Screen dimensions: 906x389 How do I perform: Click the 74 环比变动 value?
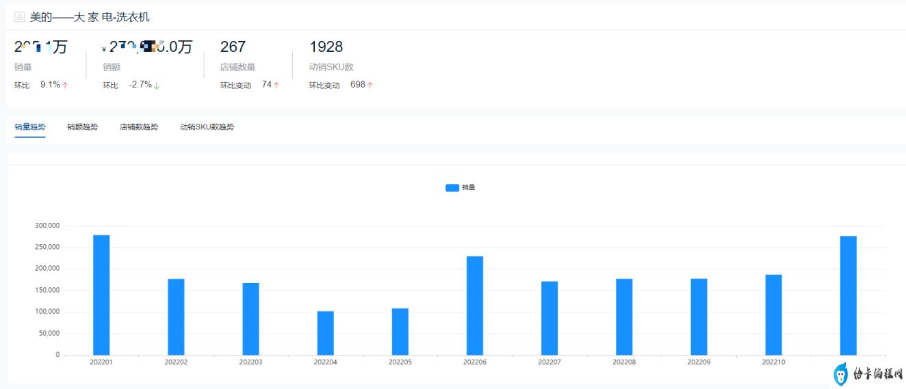tap(267, 85)
